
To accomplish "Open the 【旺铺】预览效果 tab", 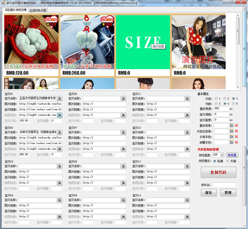I will 15,10.
